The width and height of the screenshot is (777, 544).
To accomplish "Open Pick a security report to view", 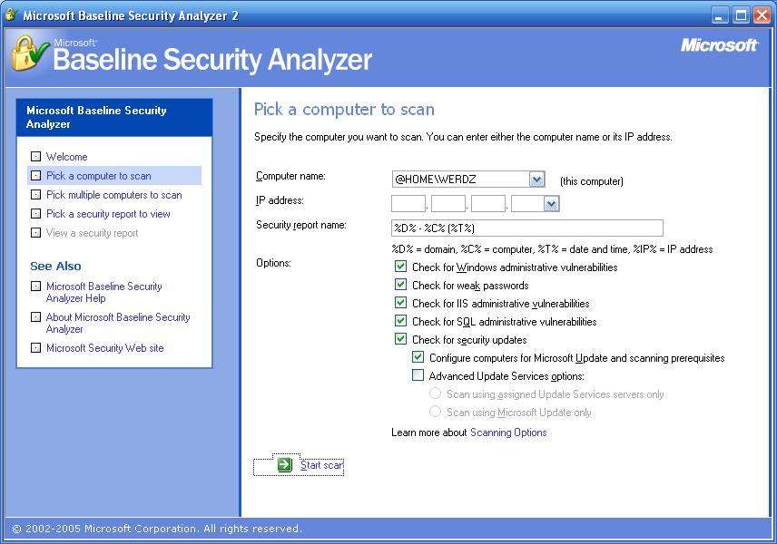I will [108, 214].
